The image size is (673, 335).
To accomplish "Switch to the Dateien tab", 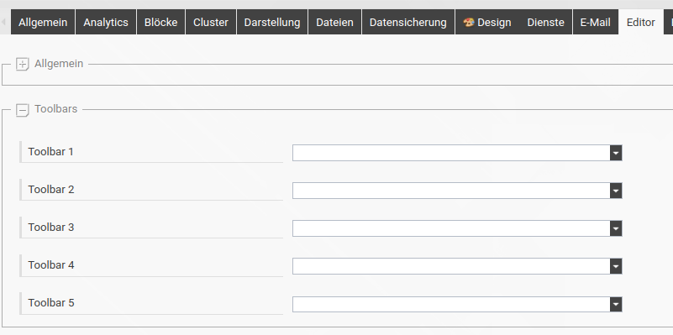I will click(334, 22).
